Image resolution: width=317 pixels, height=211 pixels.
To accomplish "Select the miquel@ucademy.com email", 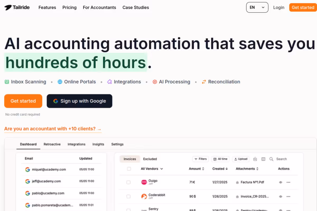I will (x=49, y=169).
